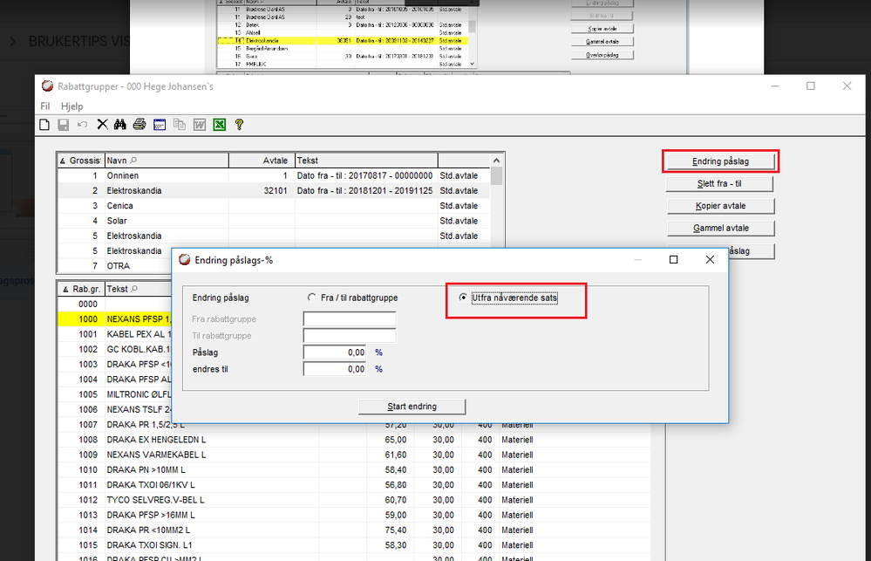
Task: Click the highlighted 1000 NEXANS PFSP row
Action: [x=115, y=319]
